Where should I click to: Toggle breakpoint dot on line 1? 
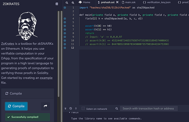click(65, 8)
